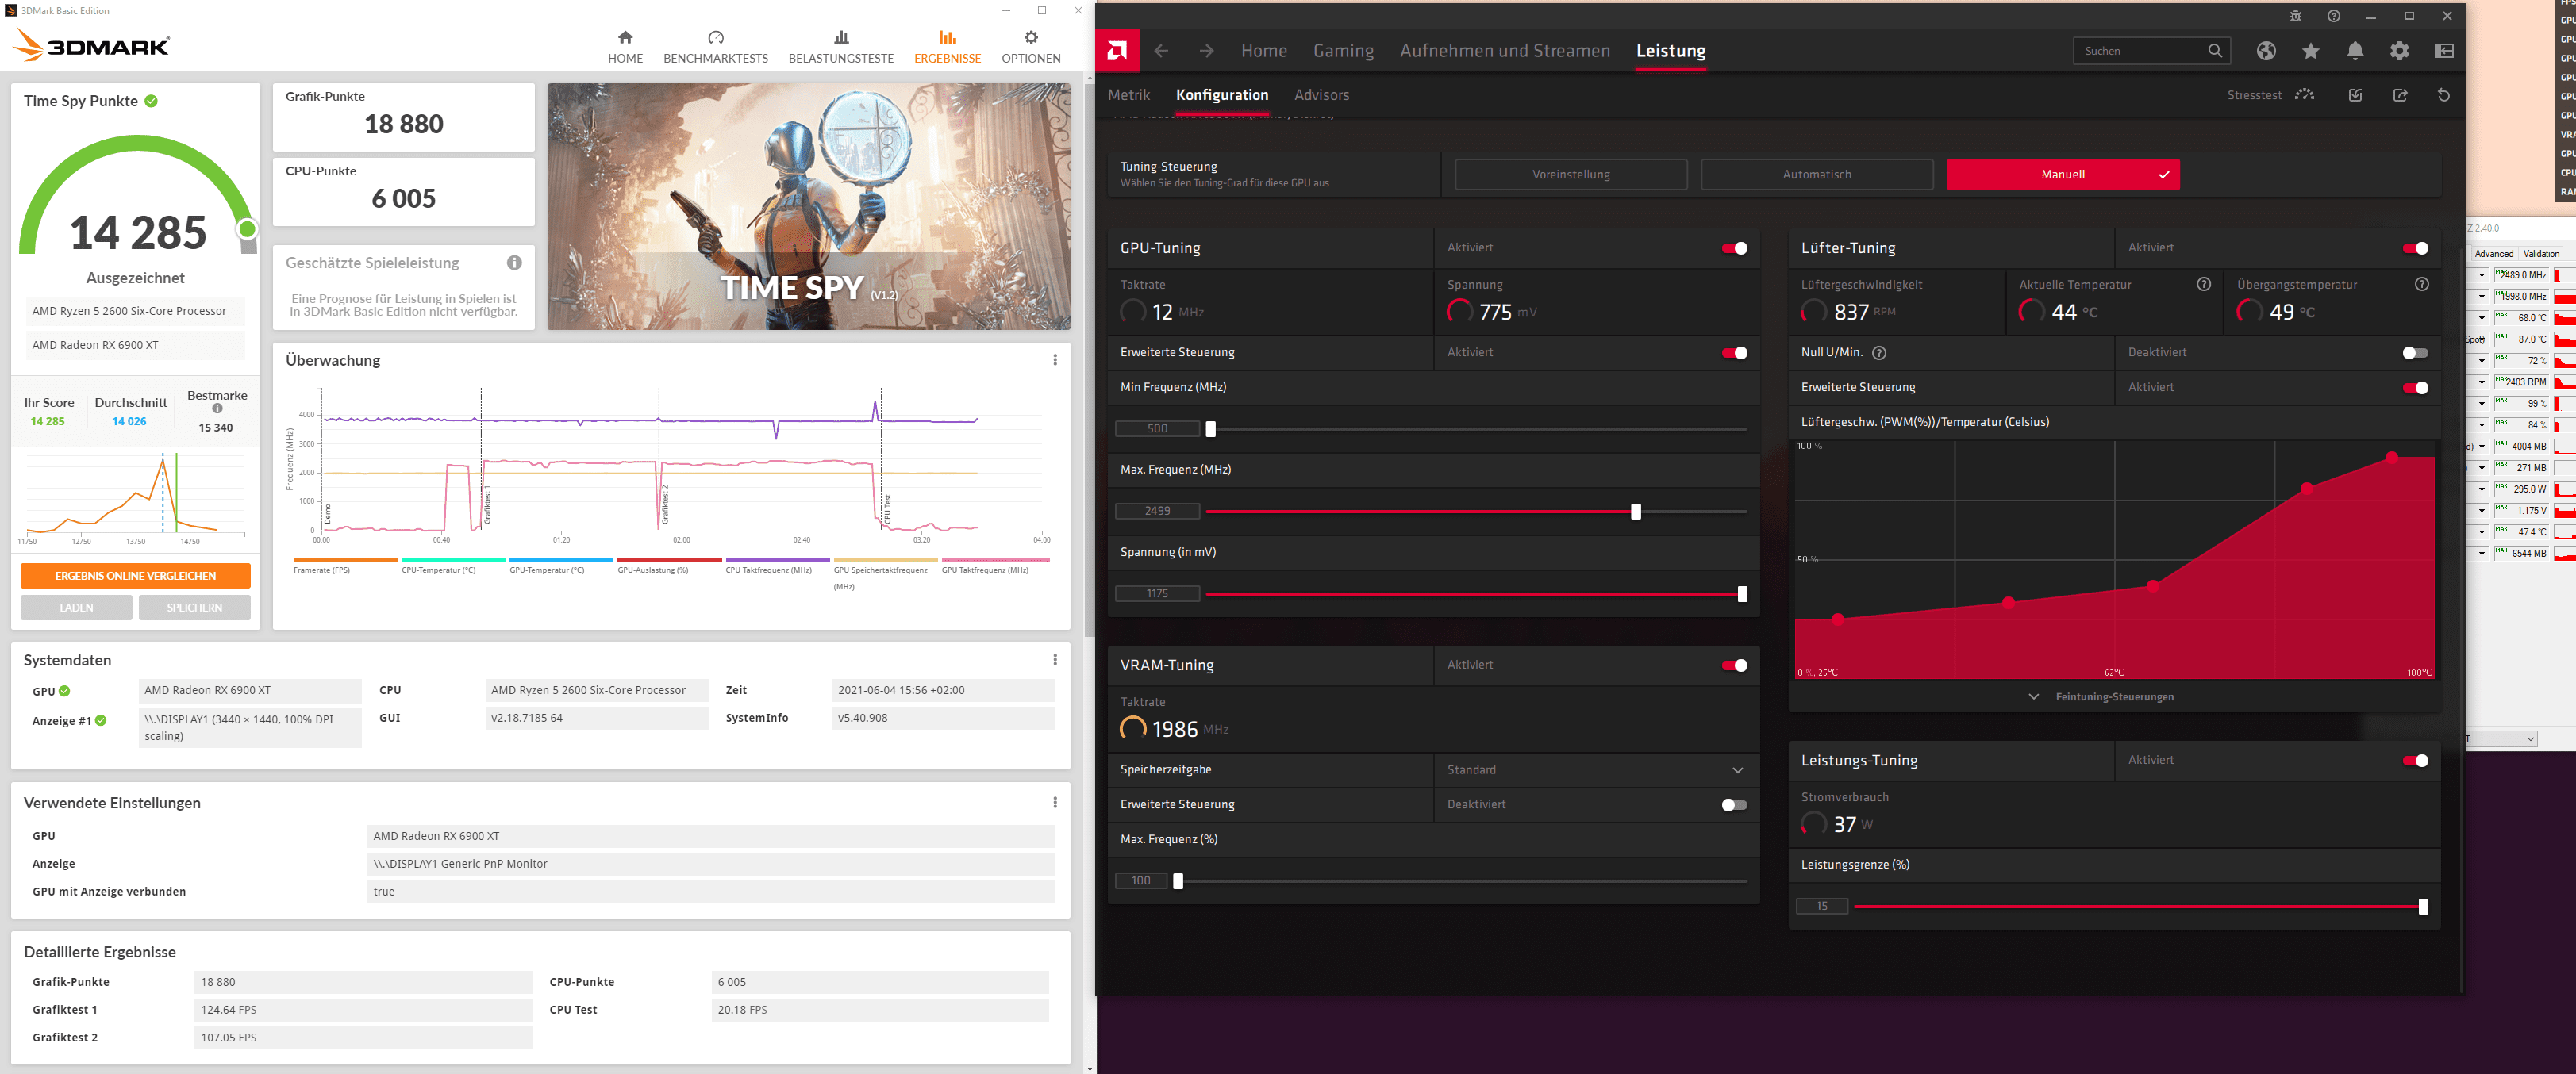Open GPU-Z dropdown for 6544 MB sensor

click(2481, 554)
